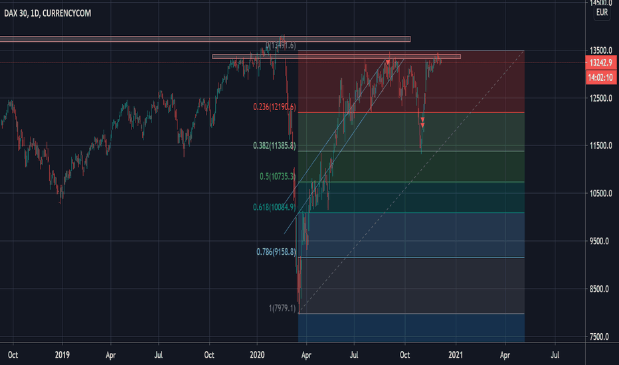Click the 12500.0 price axis label

click(x=601, y=98)
